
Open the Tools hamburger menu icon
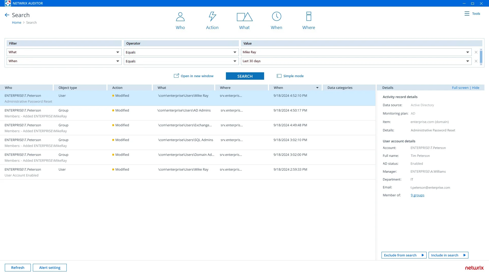coord(467,13)
